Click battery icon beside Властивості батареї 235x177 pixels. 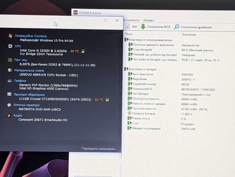tap(126, 69)
